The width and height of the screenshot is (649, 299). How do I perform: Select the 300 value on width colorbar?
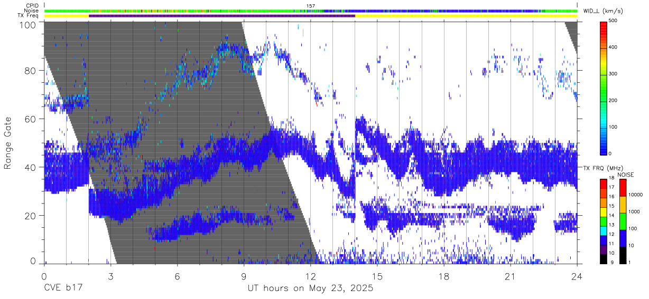click(x=614, y=74)
